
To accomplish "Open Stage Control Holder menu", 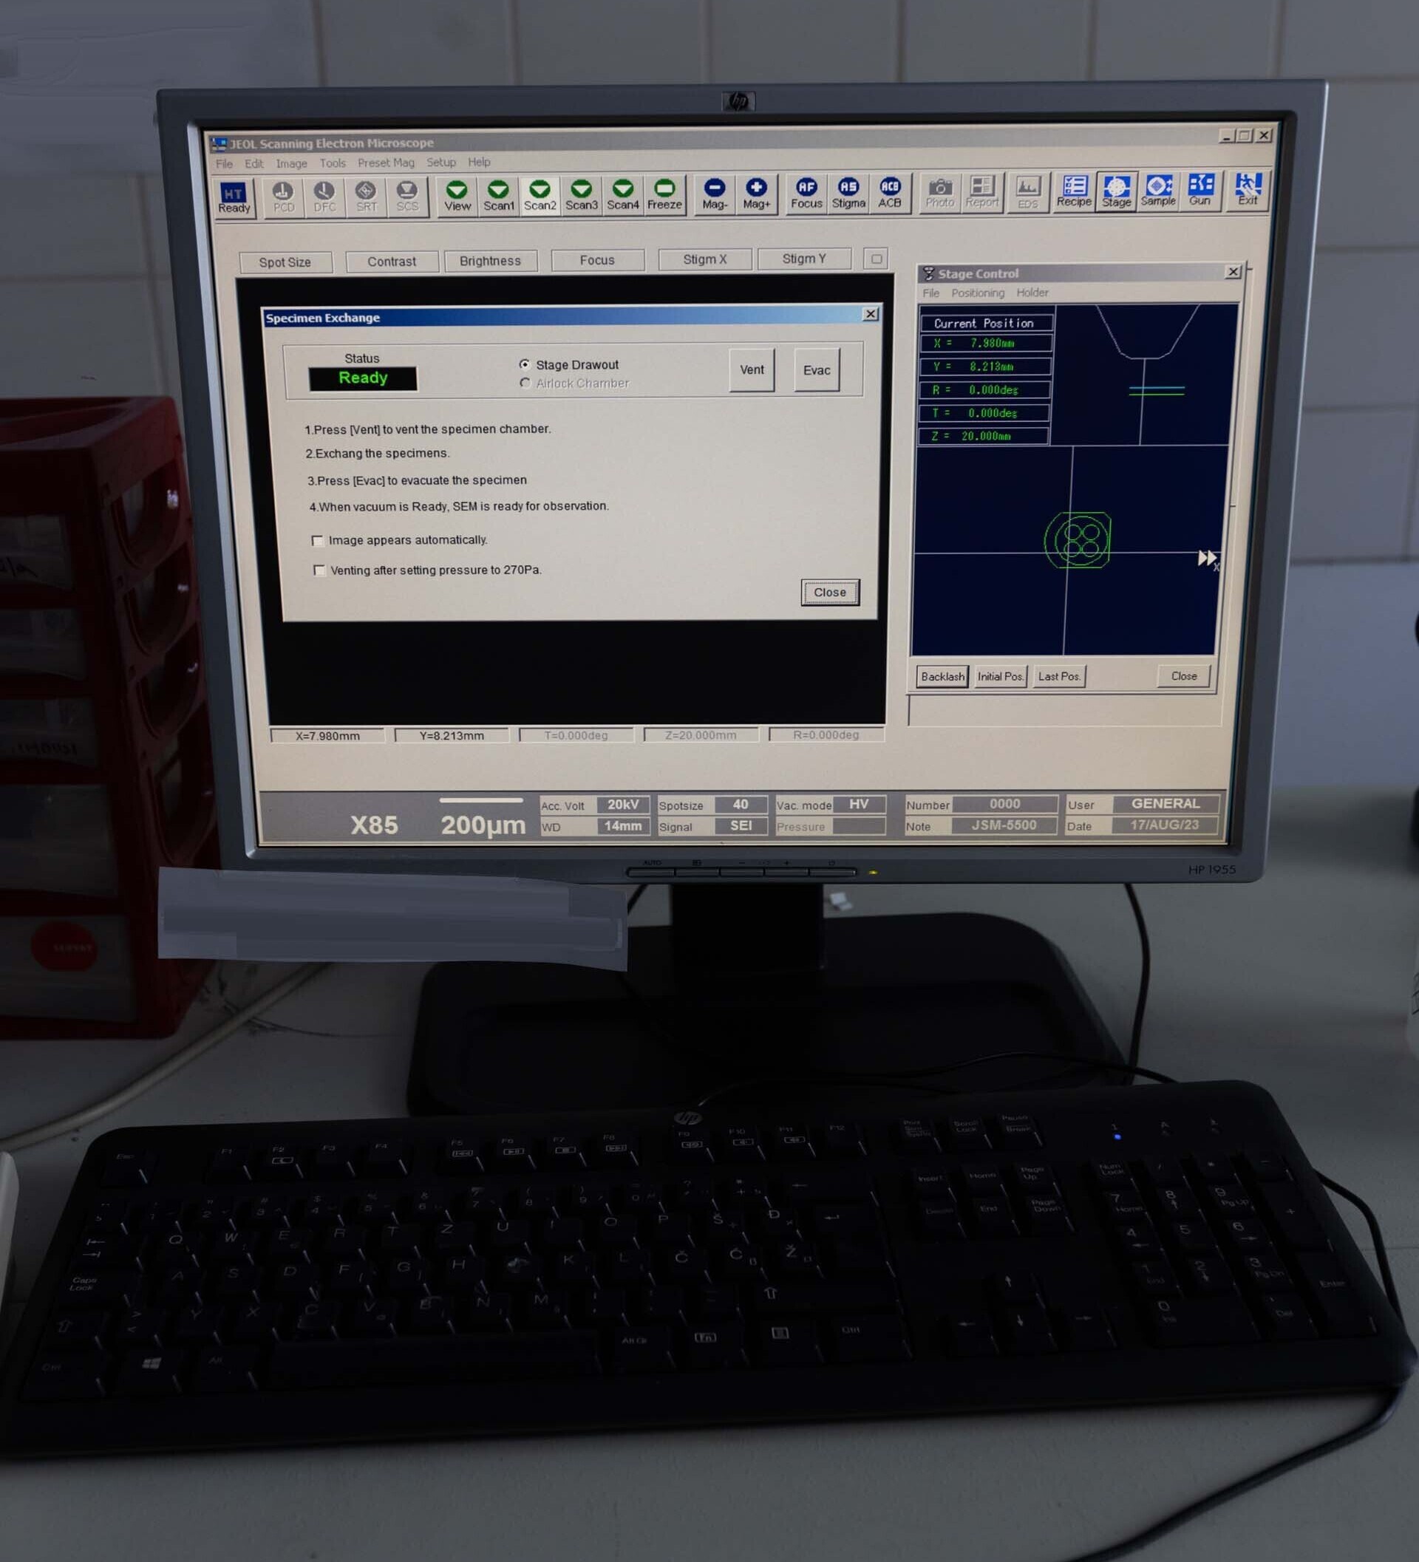I will 1032,292.
